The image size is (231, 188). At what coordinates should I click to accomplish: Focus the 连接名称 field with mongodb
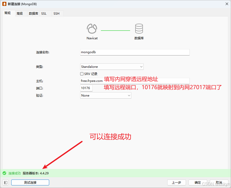tap(135, 52)
